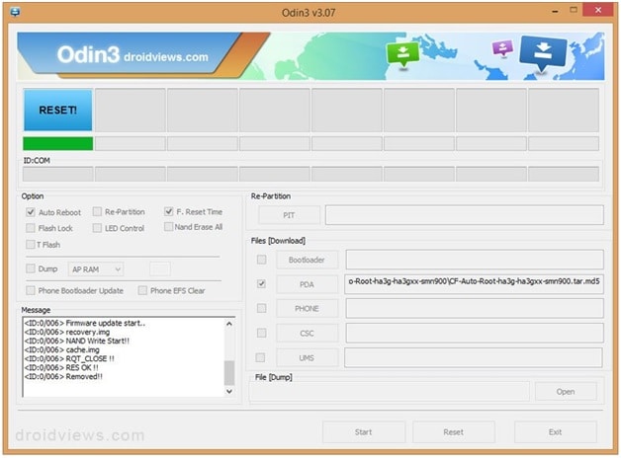Click the Message log scroll up arrow
Viewport: 621px width, 458px height.
coord(228,324)
